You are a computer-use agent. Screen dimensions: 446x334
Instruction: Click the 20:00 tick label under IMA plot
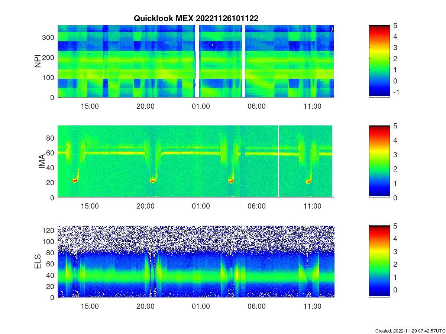(x=145, y=206)
